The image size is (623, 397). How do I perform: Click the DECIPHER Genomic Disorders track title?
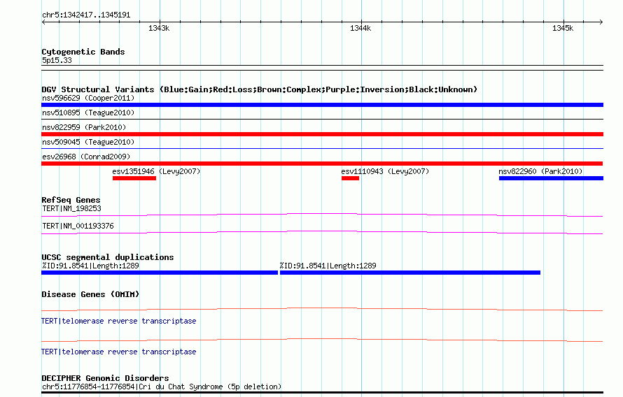point(105,378)
